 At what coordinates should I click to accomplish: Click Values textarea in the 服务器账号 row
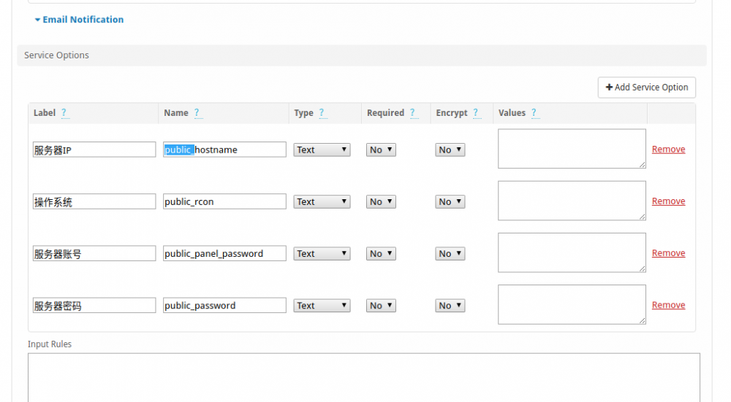(572, 252)
